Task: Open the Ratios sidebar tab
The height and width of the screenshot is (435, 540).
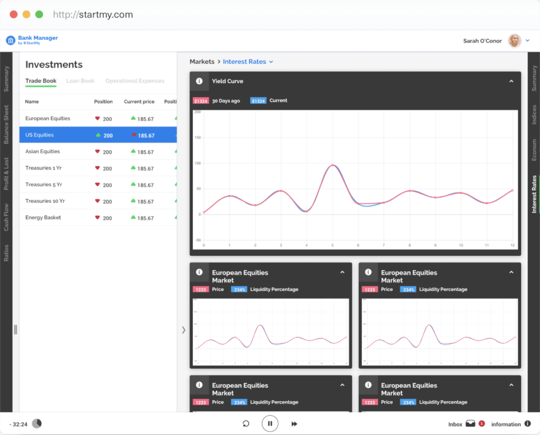Action: pos(6,253)
